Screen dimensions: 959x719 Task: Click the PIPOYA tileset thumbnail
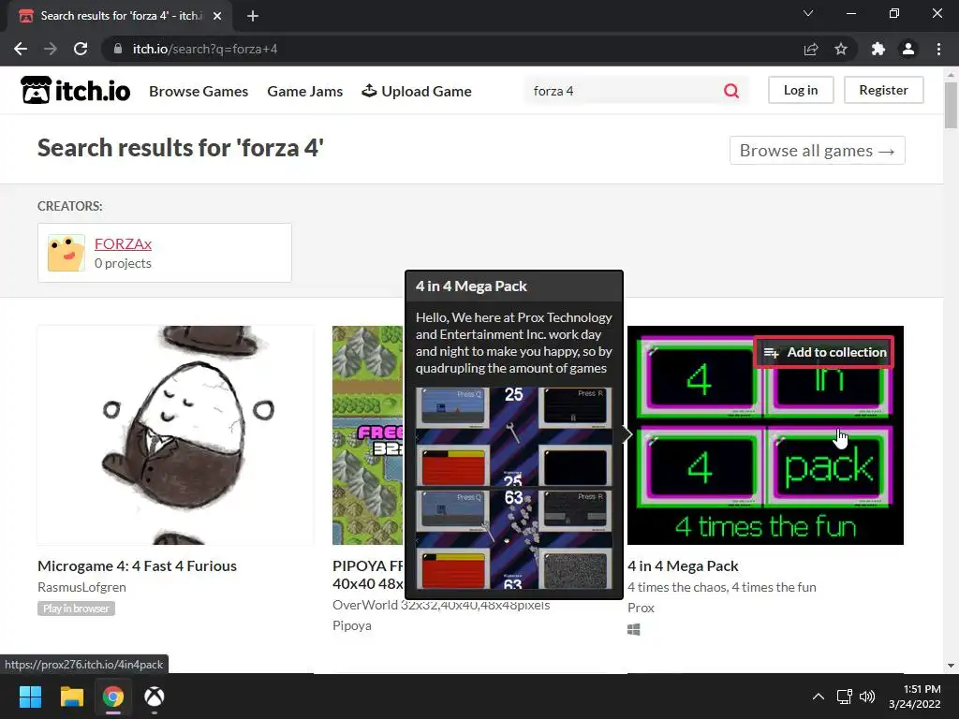368,435
